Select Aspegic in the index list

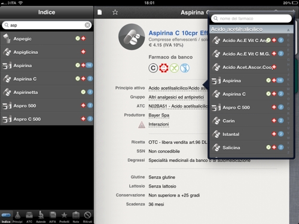click(47, 39)
